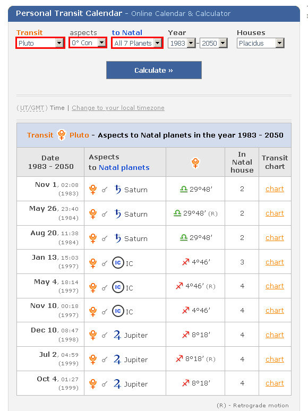The height and width of the screenshot is (411, 308).
Task: Open chart link for May 4 1997 transit
Action: 275,286
